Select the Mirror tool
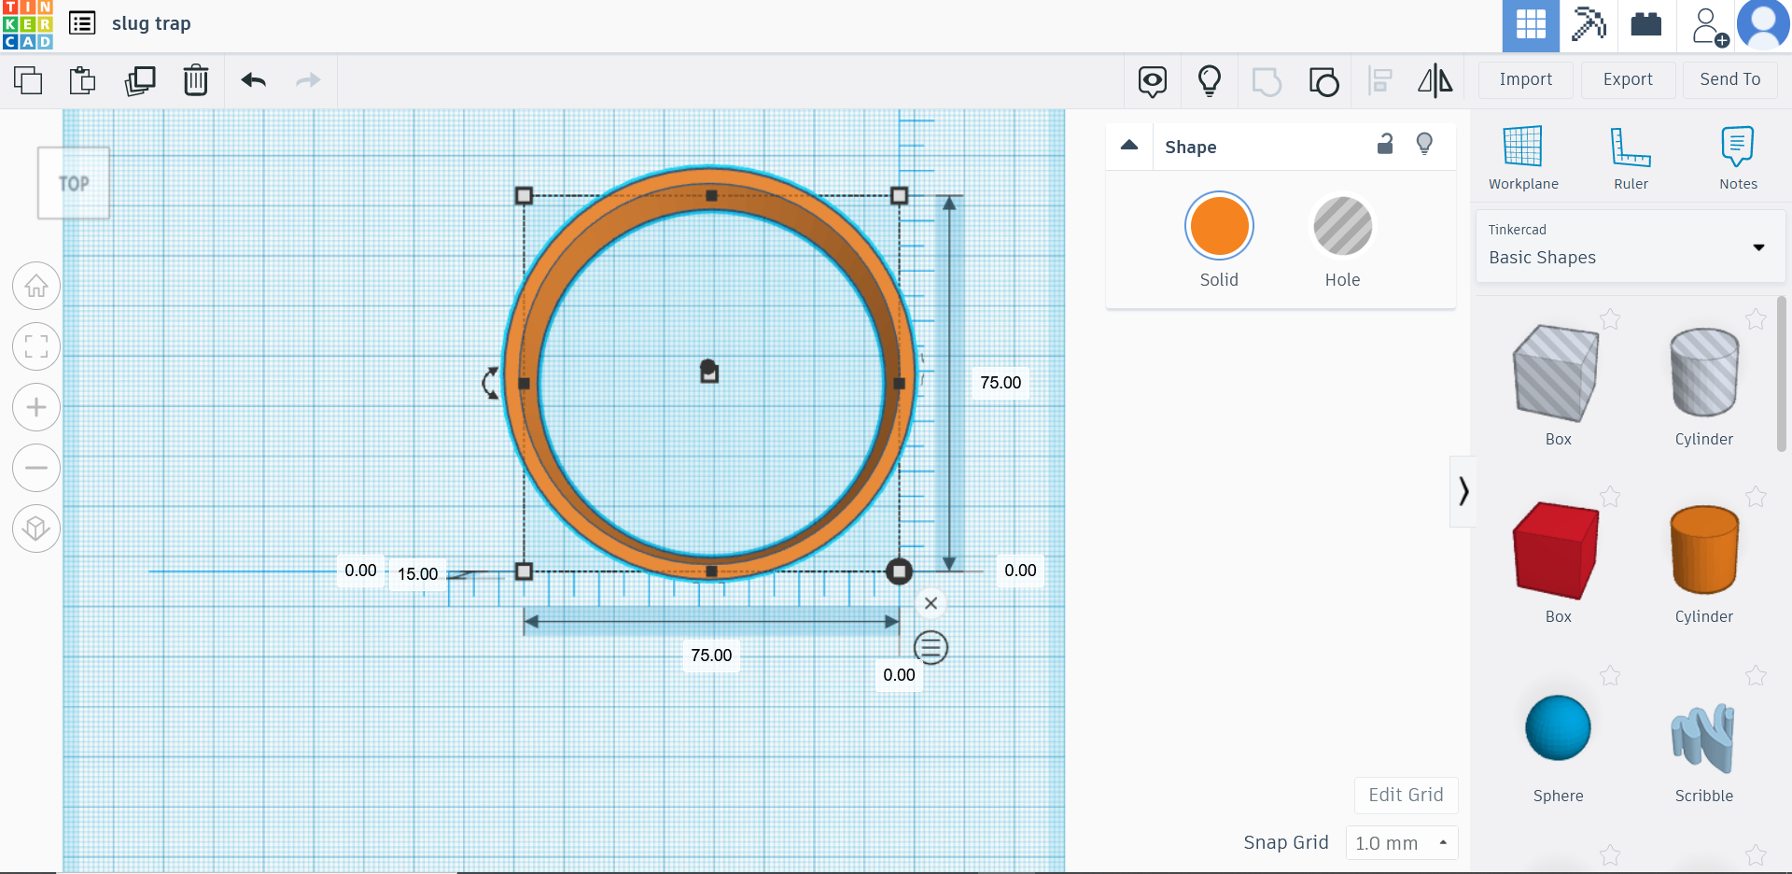Image resolution: width=1792 pixels, height=874 pixels. coord(1435,81)
